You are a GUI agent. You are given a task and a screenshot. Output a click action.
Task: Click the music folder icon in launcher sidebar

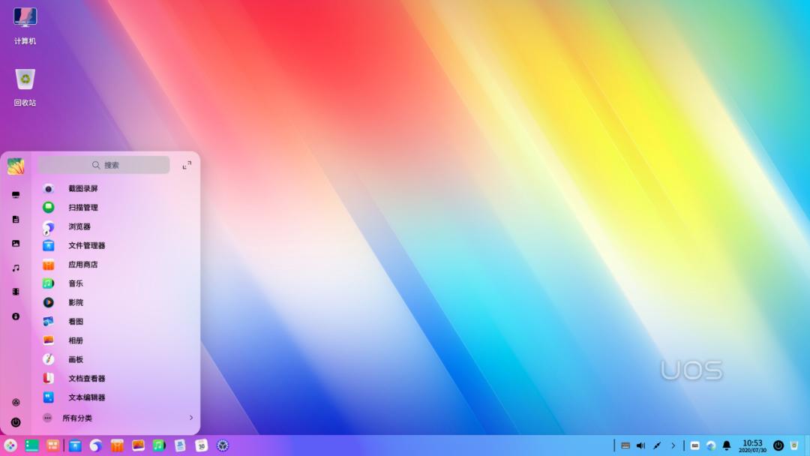16,268
